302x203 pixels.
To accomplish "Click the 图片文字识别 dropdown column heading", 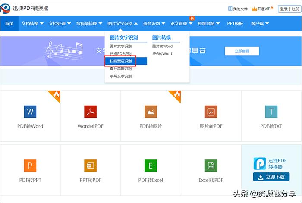I will click(x=124, y=37).
